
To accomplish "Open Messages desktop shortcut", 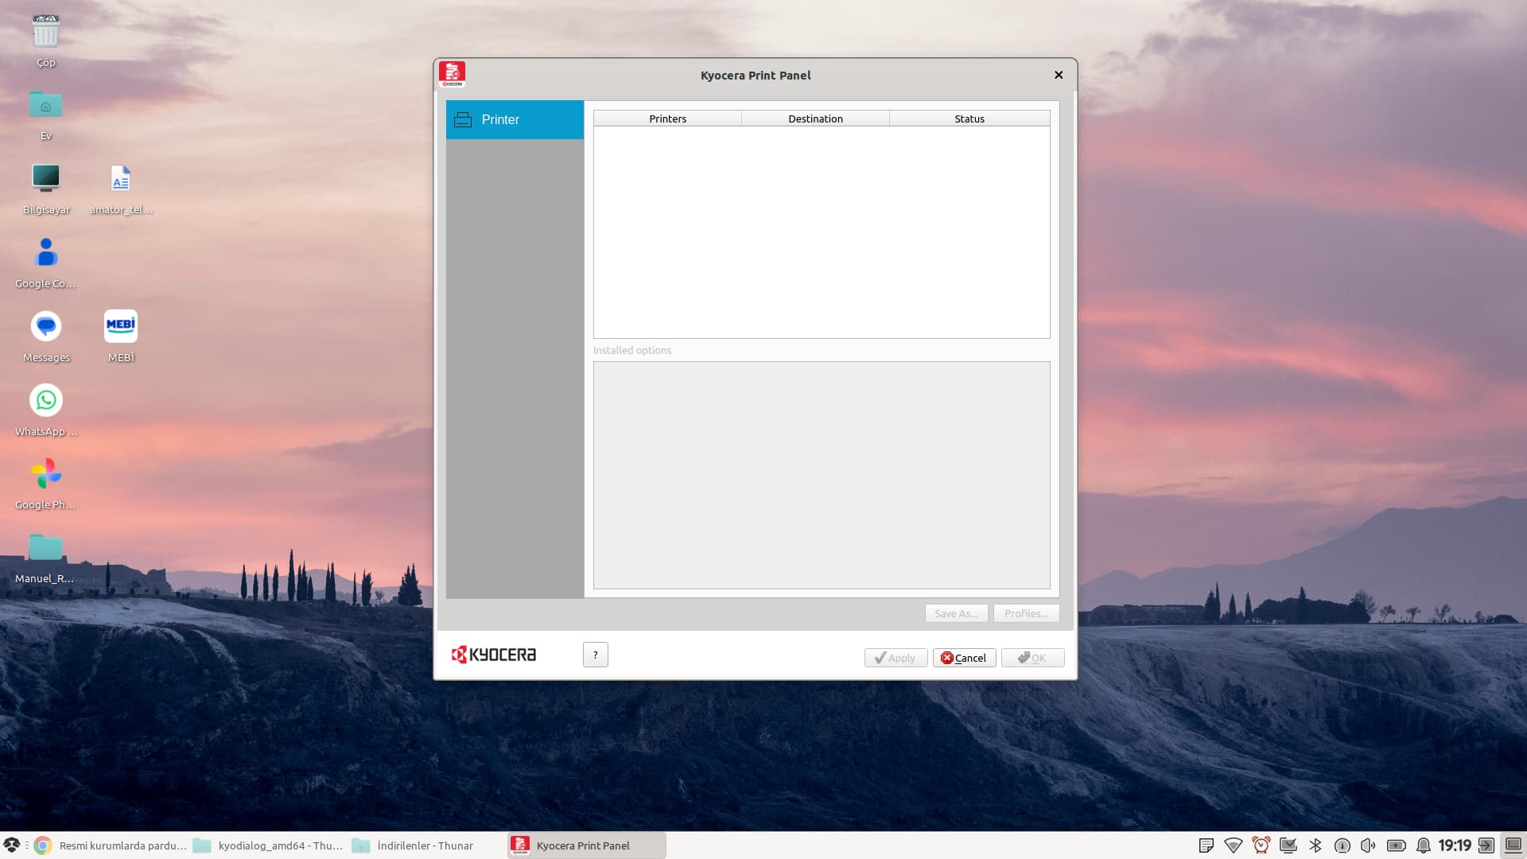I will [45, 327].
